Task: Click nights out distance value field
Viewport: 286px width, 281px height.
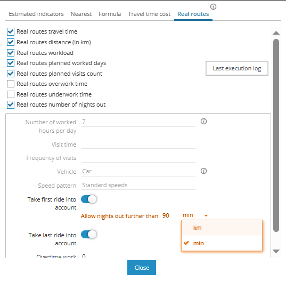Action: (x=170, y=215)
